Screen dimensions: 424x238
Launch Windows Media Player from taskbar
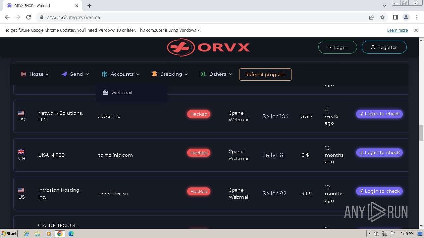[x=49, y=234]
